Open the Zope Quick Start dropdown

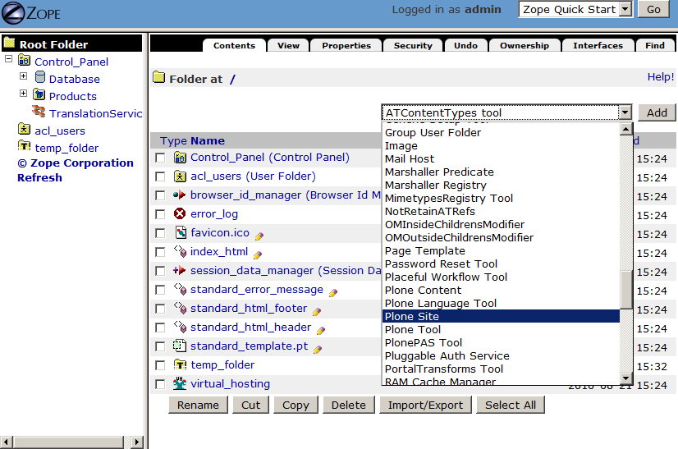pos(575,10)
